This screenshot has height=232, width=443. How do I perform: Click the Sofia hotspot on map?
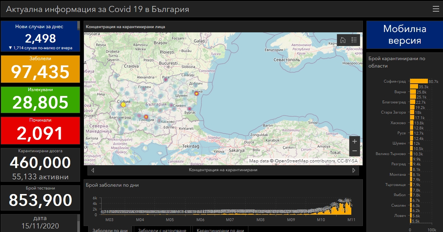pyautogui.click(x=123, y=105)
